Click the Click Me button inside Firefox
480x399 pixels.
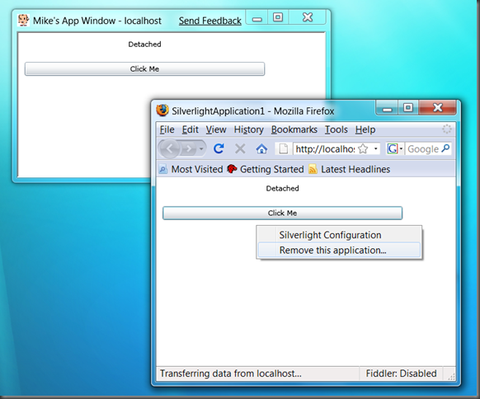pyautogui.click(x=282, y=213)
